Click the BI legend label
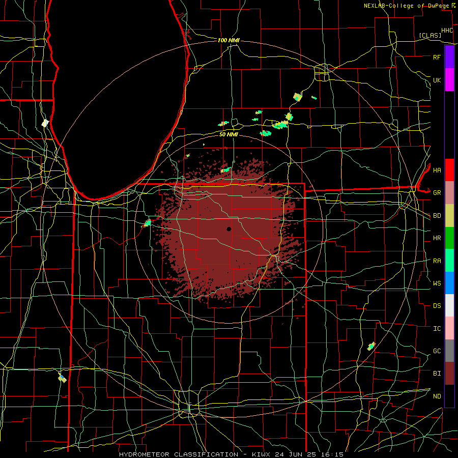458x458 pixels. point(437,374)
